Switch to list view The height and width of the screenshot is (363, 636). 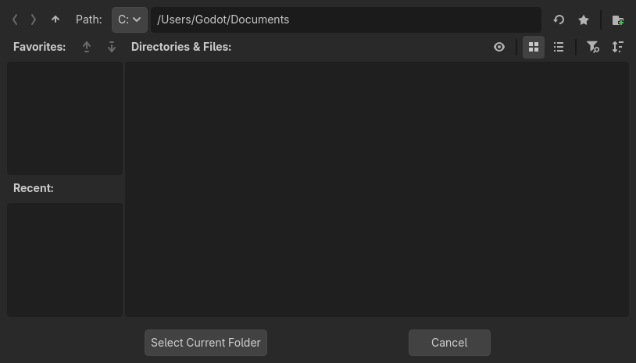559,47
